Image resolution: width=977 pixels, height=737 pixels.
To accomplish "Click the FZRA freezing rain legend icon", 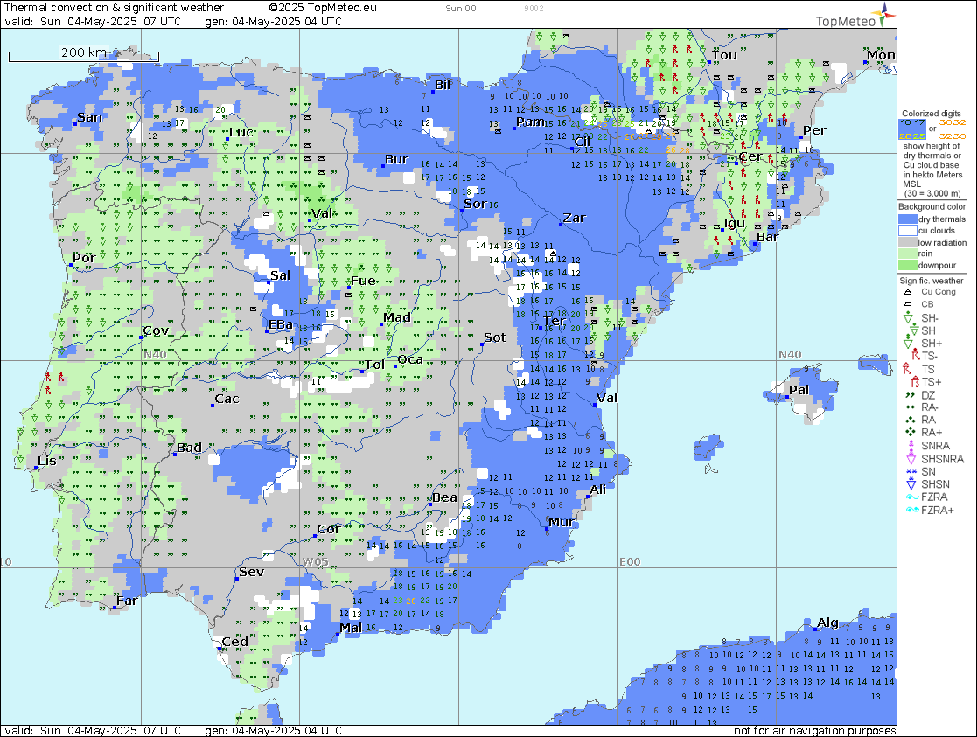I will [911, 497].
